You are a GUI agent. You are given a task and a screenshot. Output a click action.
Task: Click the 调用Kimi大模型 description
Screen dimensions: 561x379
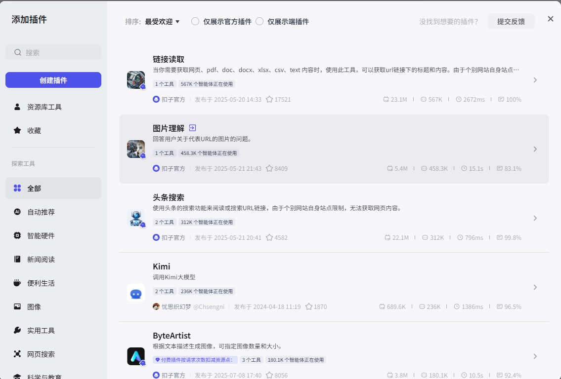click(174, 277)
